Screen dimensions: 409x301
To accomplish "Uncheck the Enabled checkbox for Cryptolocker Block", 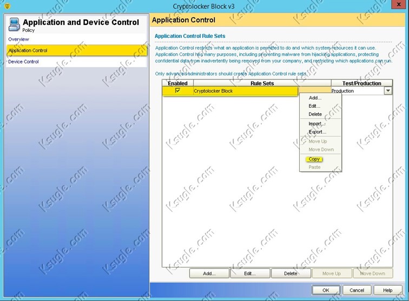I will pos(177,90).
